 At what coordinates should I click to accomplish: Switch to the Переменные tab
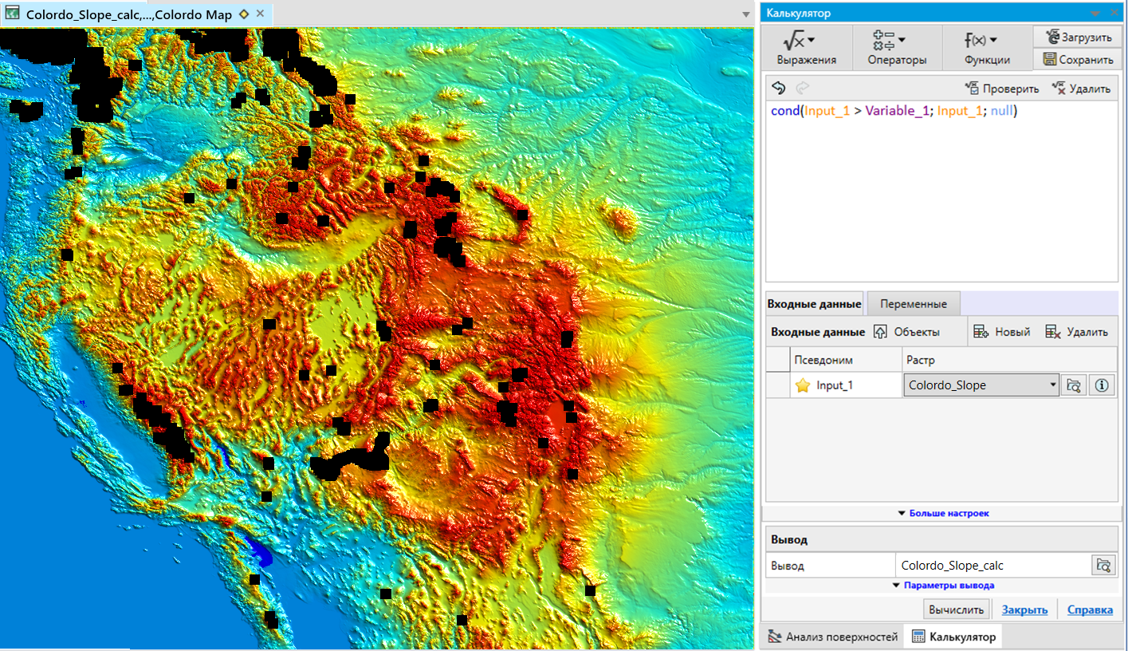(x=913, y=304)
